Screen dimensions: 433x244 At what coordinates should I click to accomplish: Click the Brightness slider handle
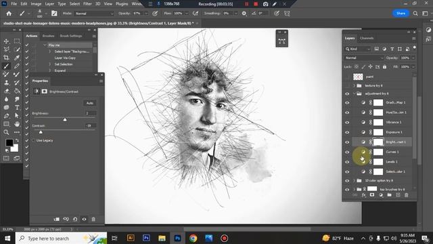(x=65, y=119)
